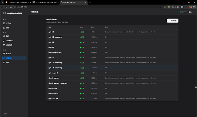197x117 pixels.
Task: Open the Copilot 聊天 sidebar button
Action: coord(192,7)
